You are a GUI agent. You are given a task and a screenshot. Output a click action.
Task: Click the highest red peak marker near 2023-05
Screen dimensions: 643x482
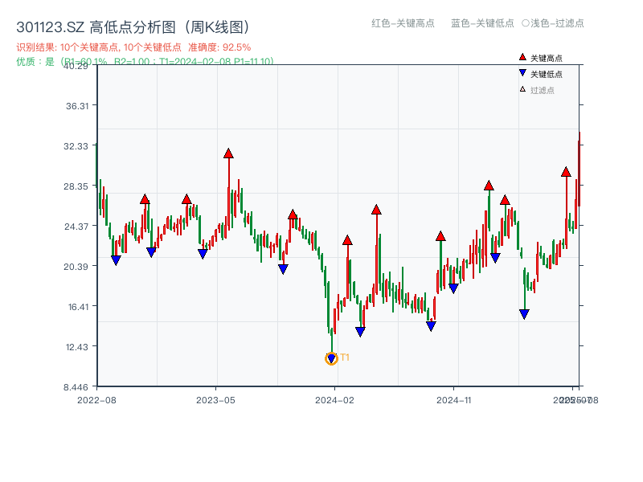[x=228, y=153]
